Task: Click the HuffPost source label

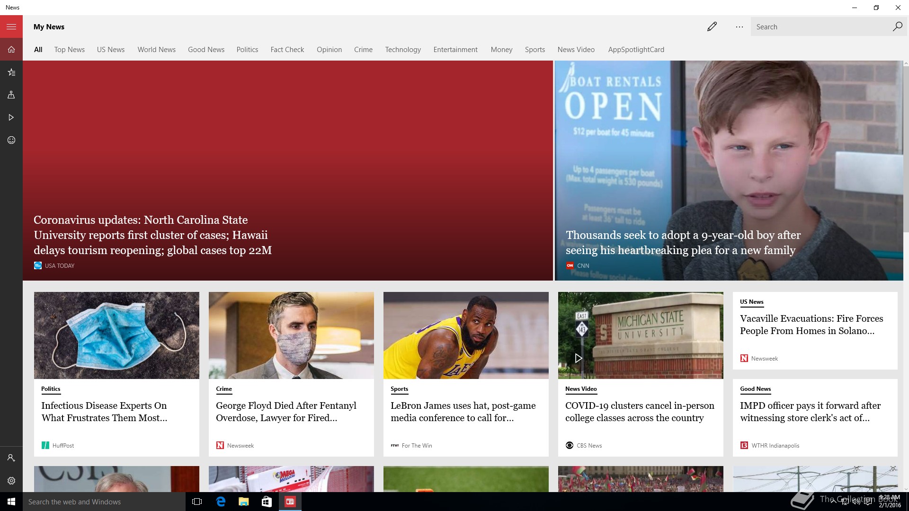Action: tap(63, 446)
